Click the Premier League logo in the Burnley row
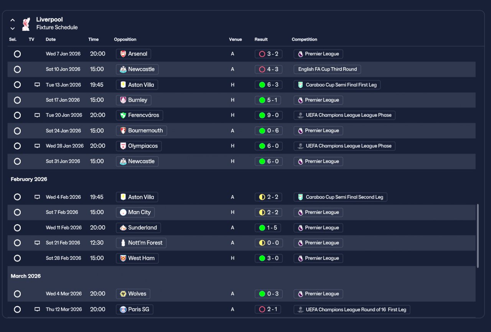 [x=300, y=100]
